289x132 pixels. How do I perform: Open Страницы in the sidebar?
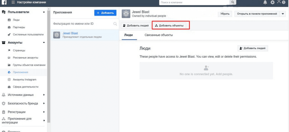point(19,51)
